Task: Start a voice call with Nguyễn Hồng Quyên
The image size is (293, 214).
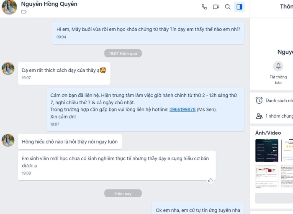Action: (x=204, y=7)
